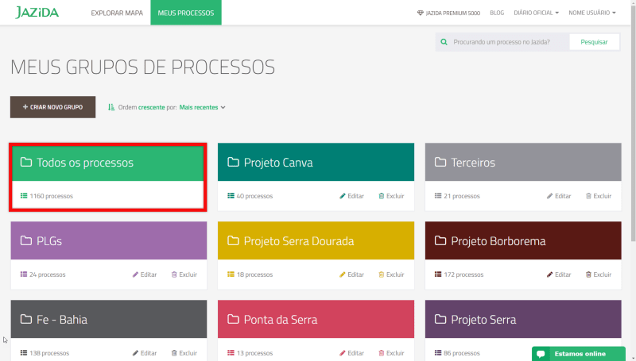Open the Projeto Serra group title
Screen dimensions: 636x361
coord(483,320)
